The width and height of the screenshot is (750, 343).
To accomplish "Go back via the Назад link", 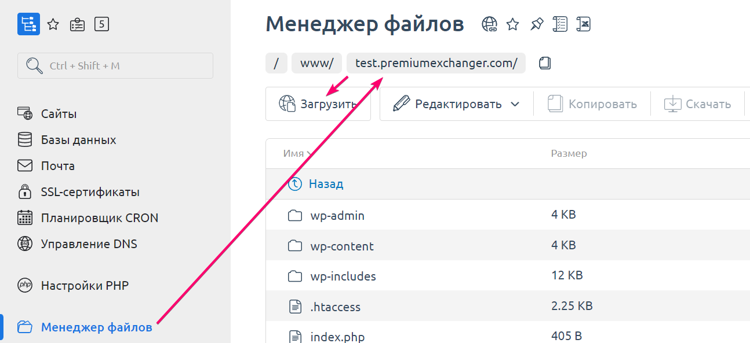I will point(326,184).
